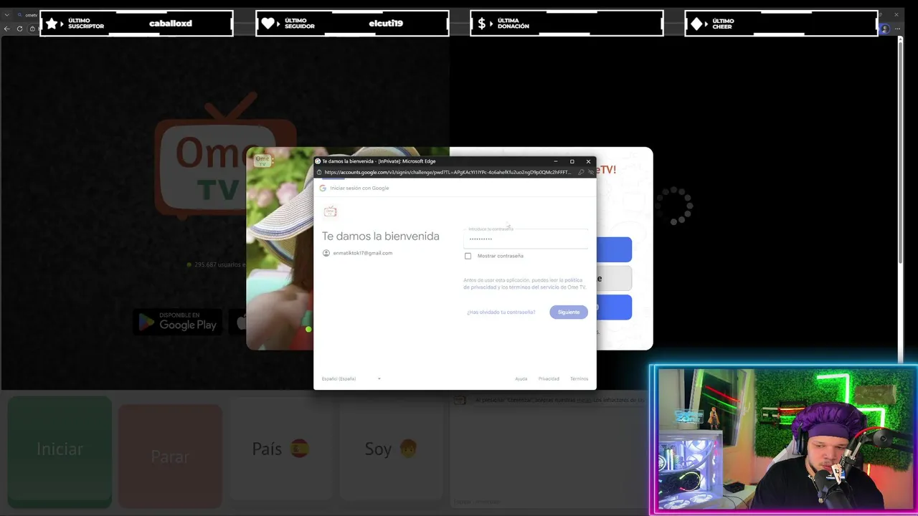
Task: Open the ¿Has olvidado tu contraseña? link
Action: tap(501, 312)
